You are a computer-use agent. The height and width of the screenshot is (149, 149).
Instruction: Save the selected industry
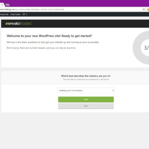86,99
